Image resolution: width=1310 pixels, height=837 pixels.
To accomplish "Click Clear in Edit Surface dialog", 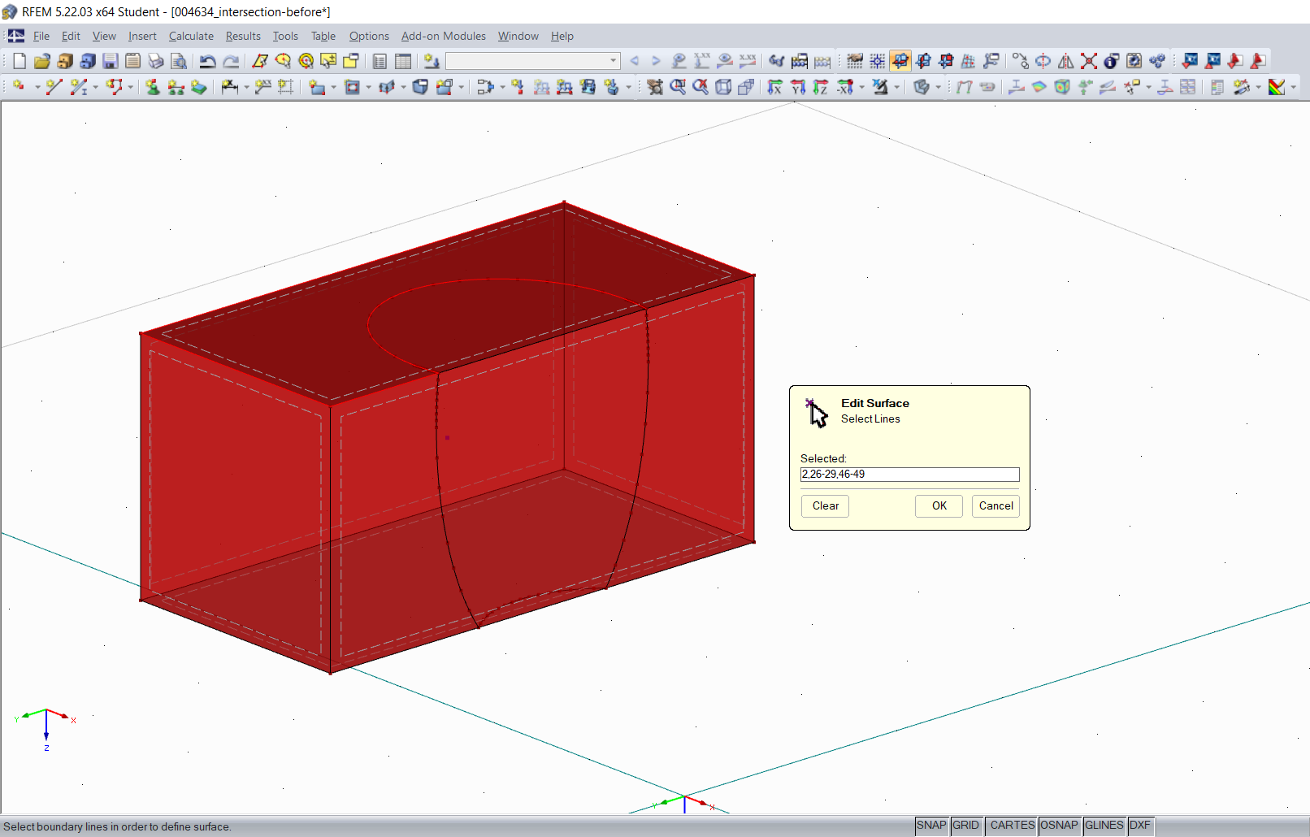I will pos(826,506).
